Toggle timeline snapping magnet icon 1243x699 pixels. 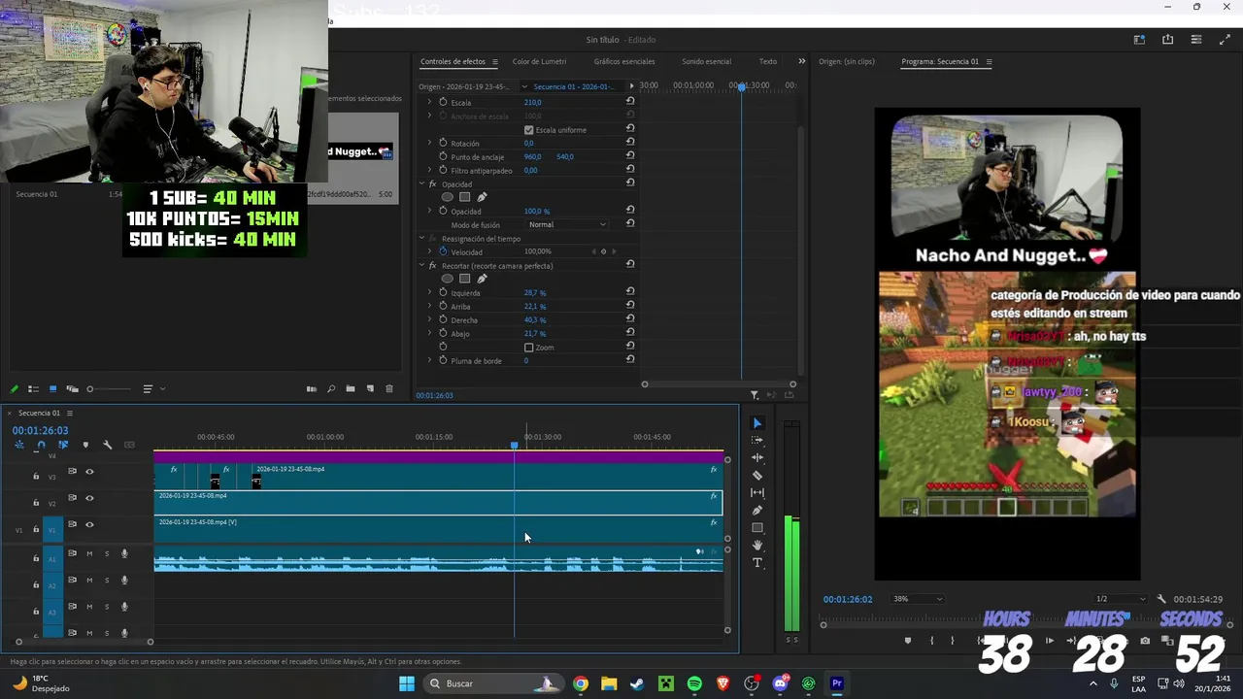click(41, 445)
